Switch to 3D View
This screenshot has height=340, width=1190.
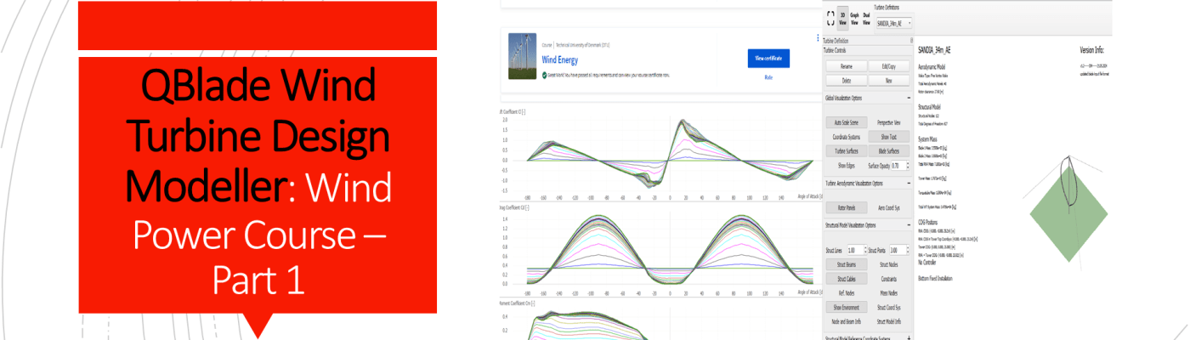843,19
